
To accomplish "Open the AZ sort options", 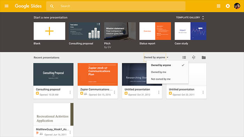I will 193,57.
